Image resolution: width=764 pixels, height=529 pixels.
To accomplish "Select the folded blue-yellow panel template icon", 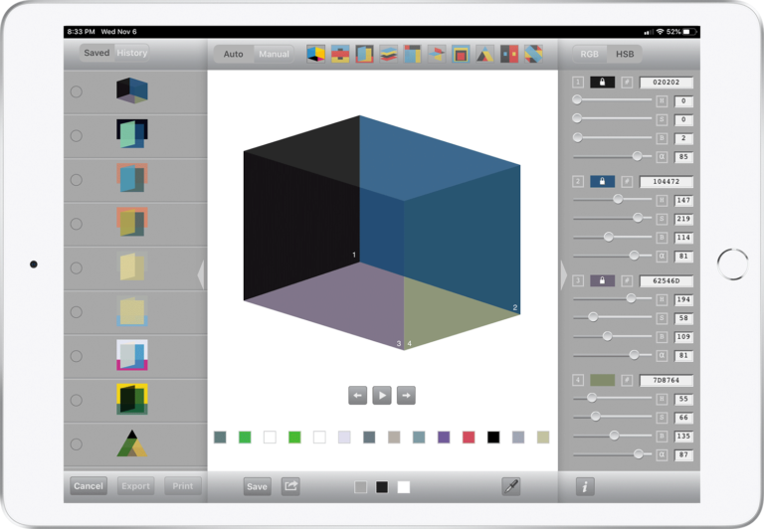I will (364, 54).
